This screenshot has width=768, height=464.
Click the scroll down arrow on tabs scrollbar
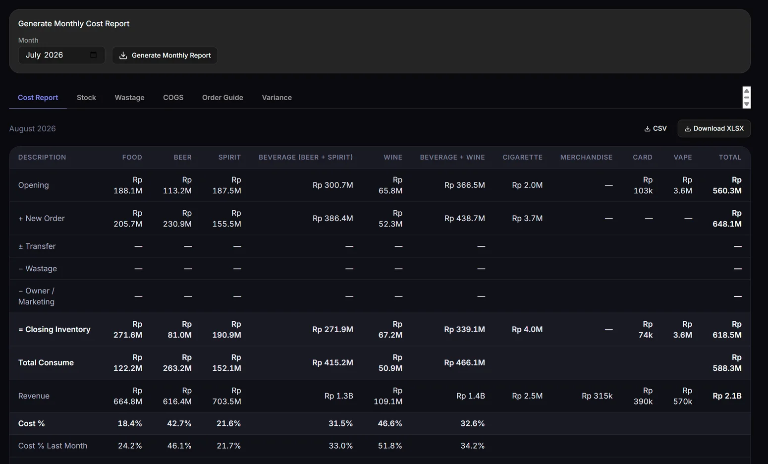[747, 104]
